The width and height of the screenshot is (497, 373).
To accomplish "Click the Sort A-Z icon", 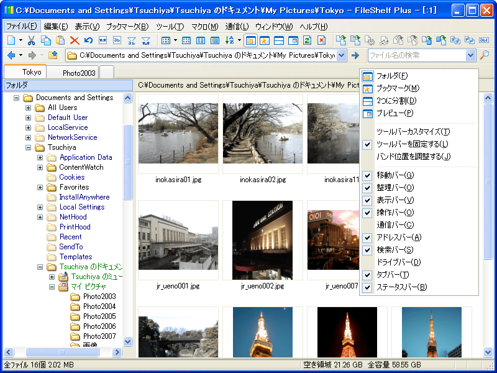I will 229,40.
